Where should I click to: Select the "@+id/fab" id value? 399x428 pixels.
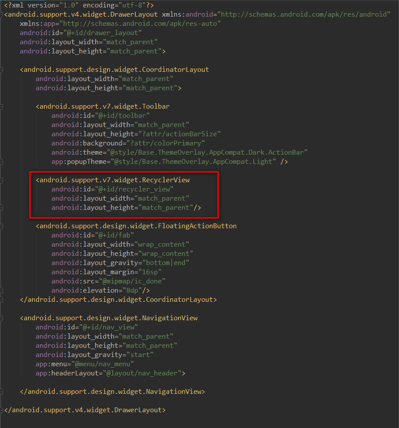tap(114, 235)
